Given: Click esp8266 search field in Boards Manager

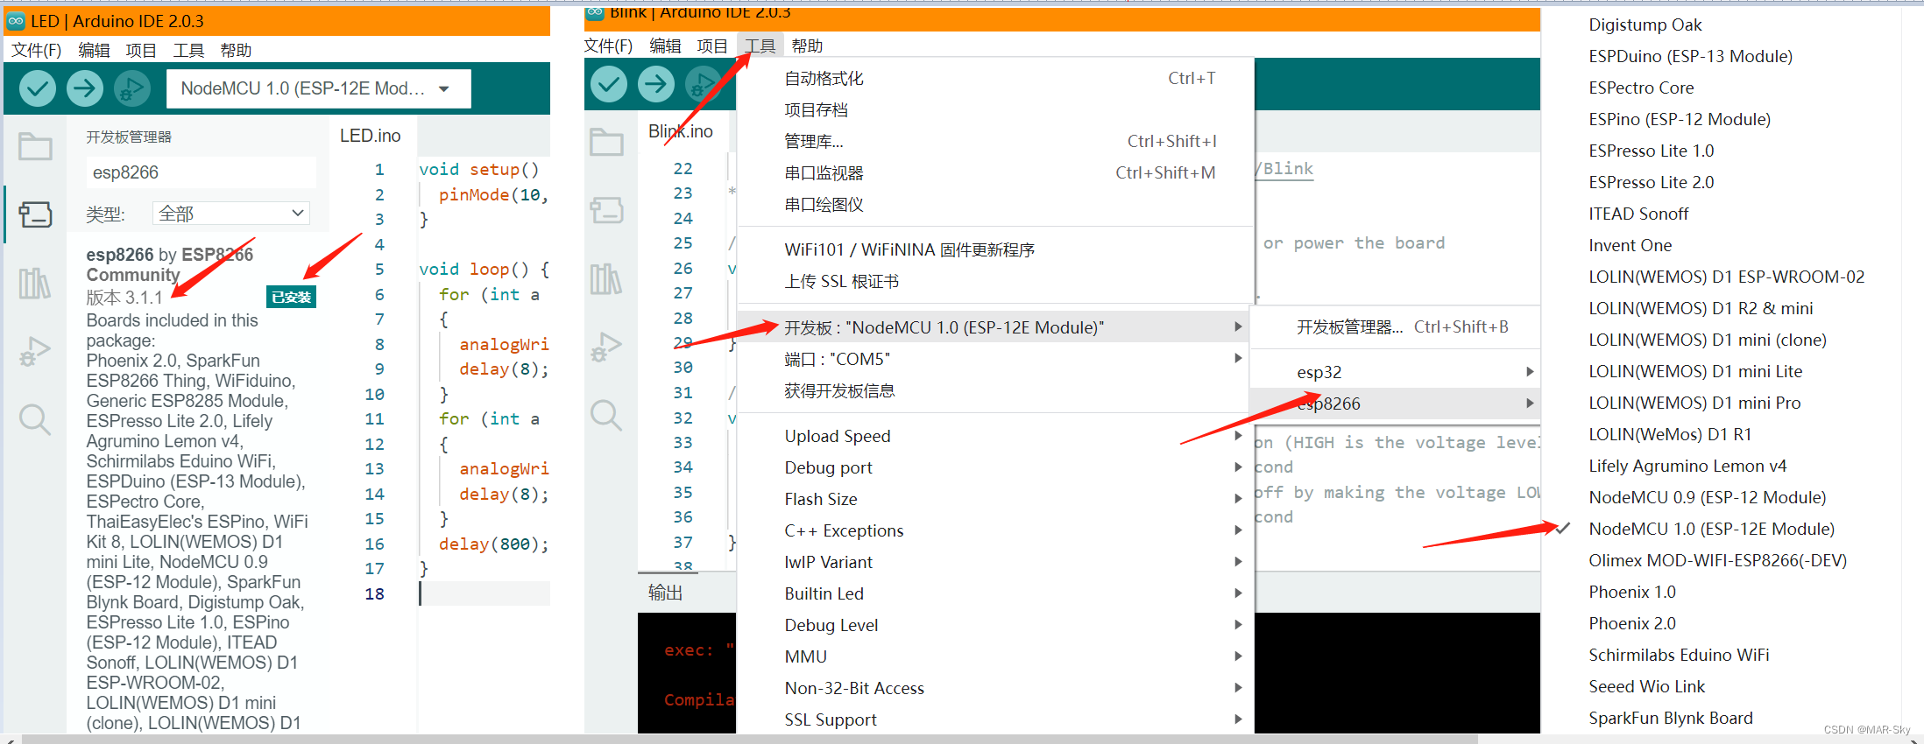Looking at the screenshot, I should click(x=201, y=172).
